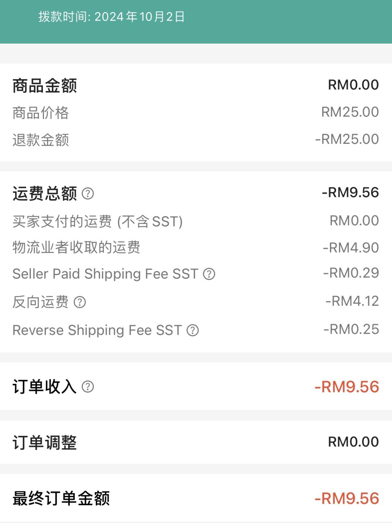The width and height of the screenshot is (392, 523).
Task: Tap the 订单收入 label
Action: point(45,387)
